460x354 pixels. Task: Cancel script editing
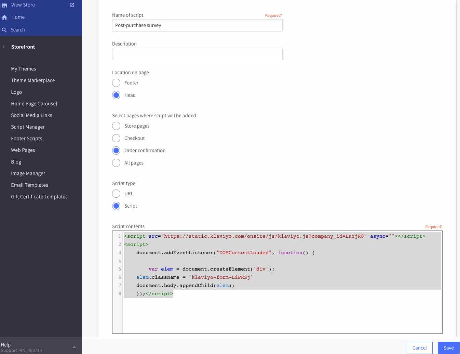pos(419,348)
